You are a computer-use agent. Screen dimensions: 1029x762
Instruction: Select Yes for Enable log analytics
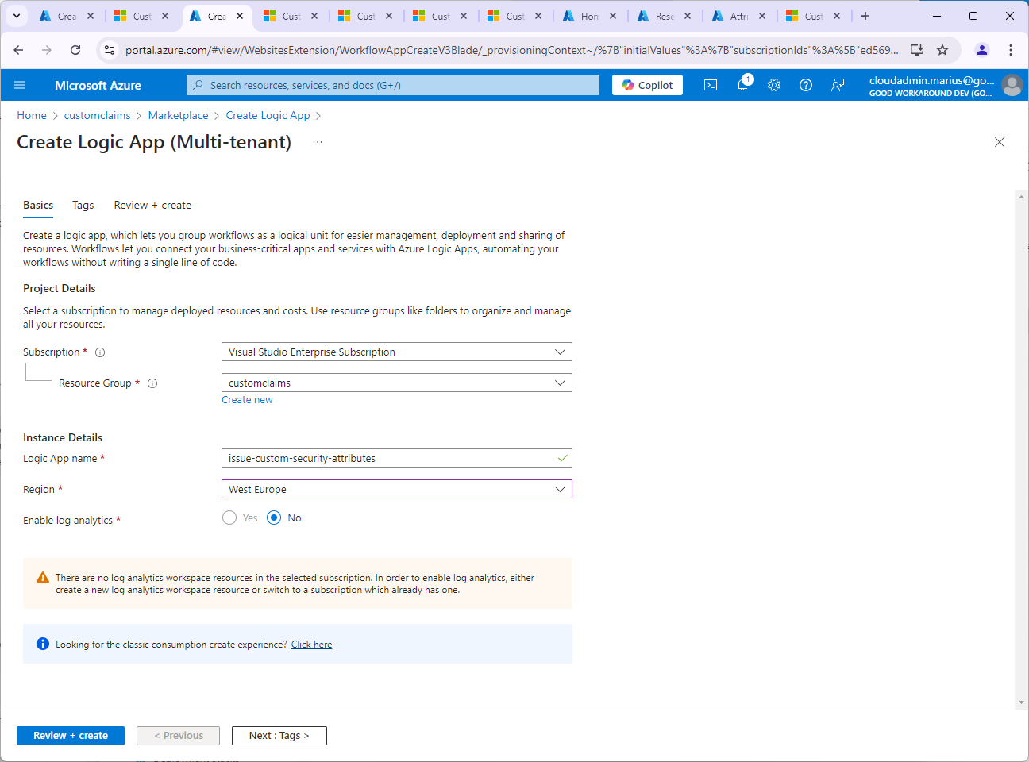click(229, 518)
